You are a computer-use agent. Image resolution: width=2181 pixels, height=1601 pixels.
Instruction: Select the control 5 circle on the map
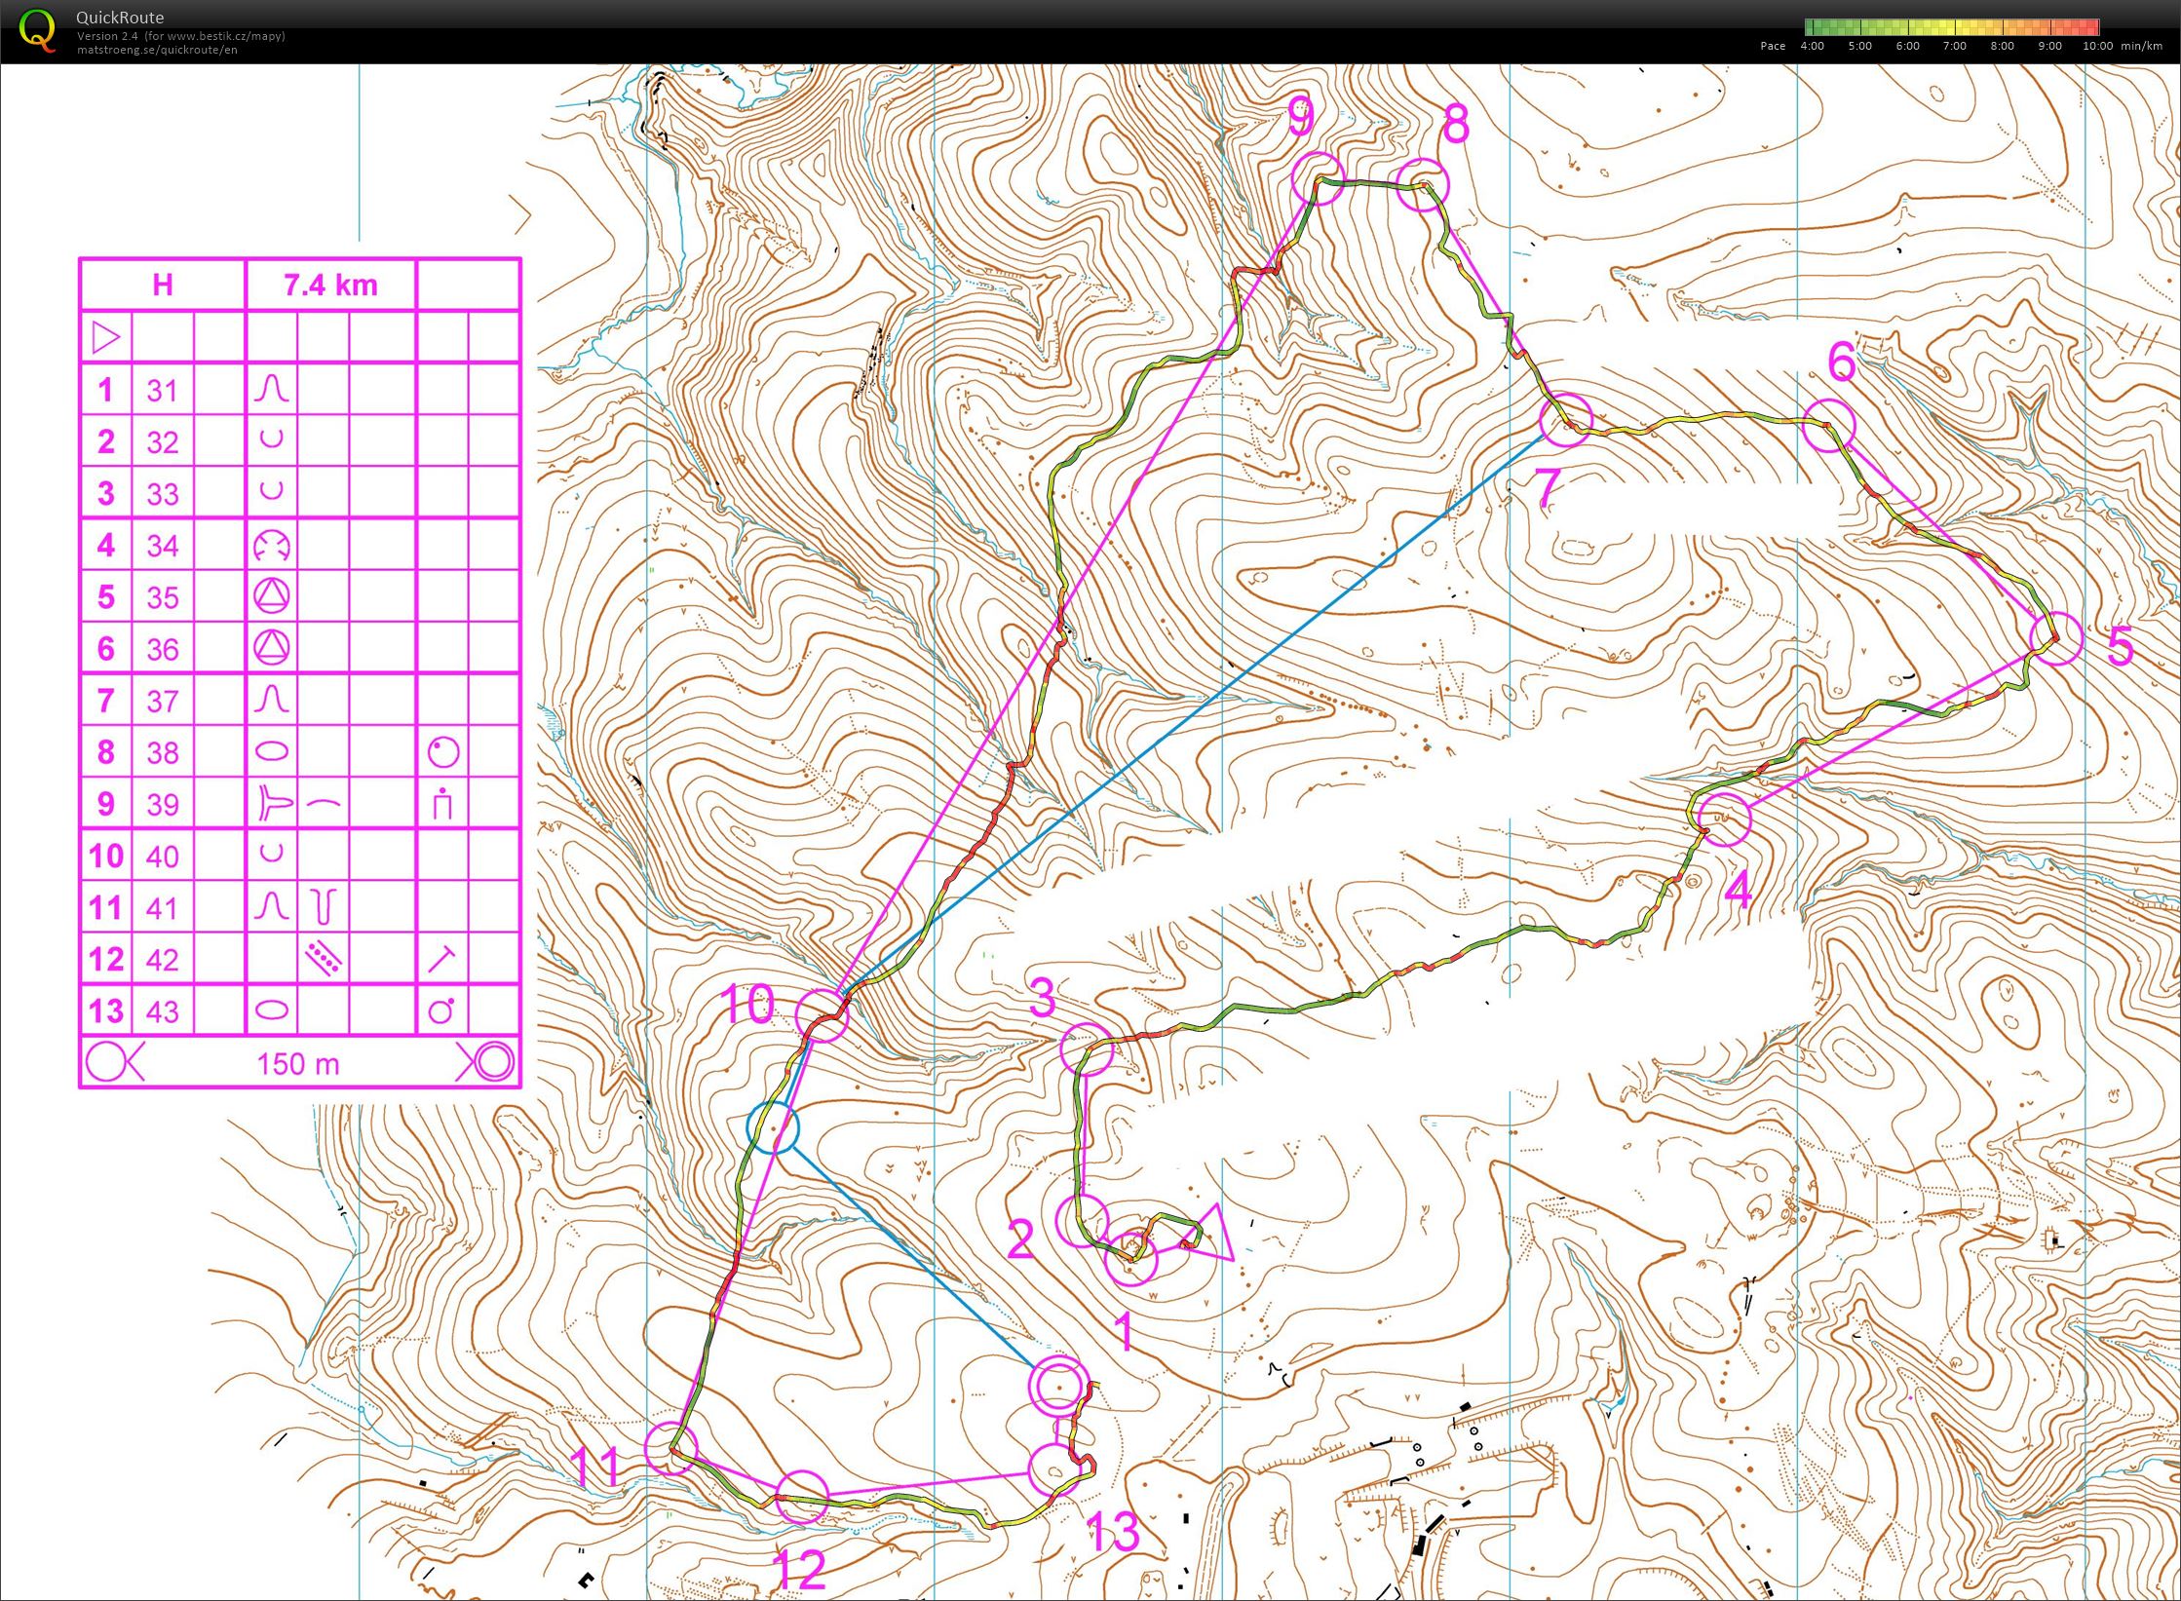(2056, 638)
